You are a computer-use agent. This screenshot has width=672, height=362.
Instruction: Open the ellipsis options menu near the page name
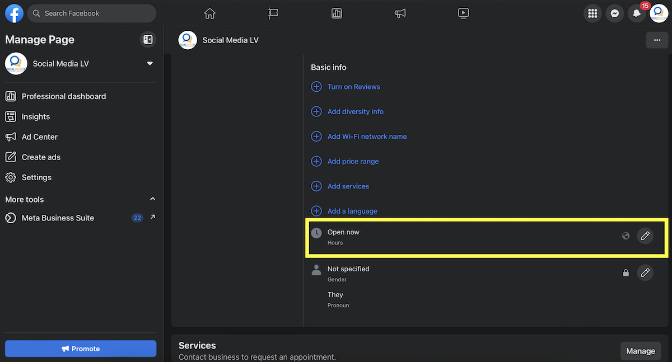pos(657,40)
